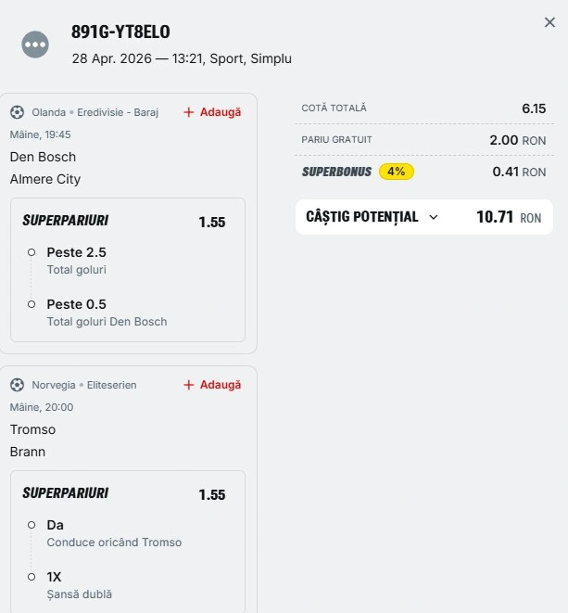Expand the Câștig Potențial chevron
The image size is (568, 613).
434,217
